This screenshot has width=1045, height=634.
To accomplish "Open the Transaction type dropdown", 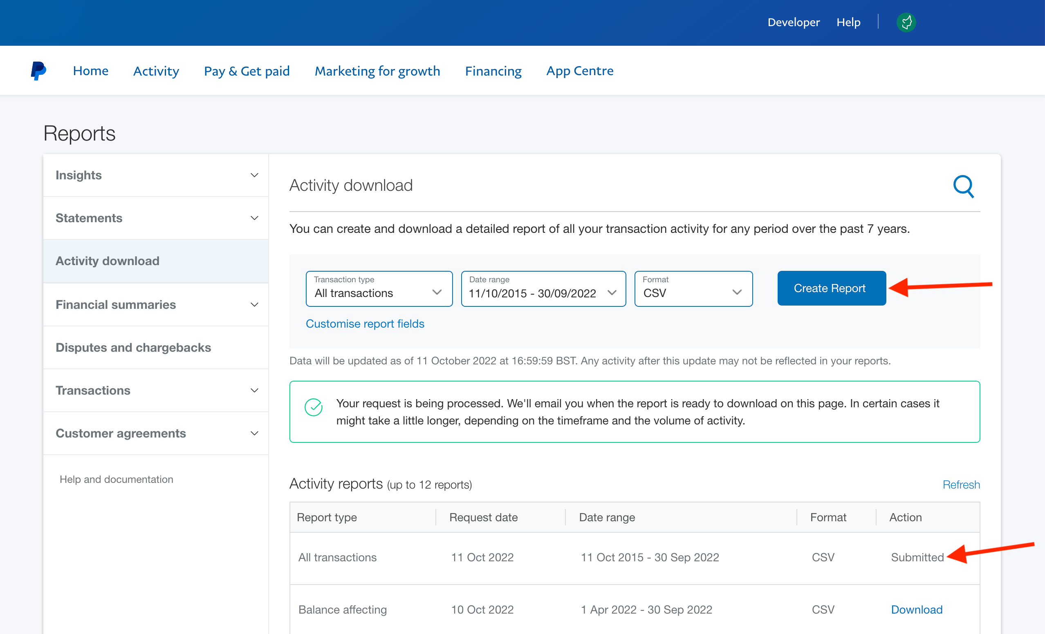I will (379, 288).
